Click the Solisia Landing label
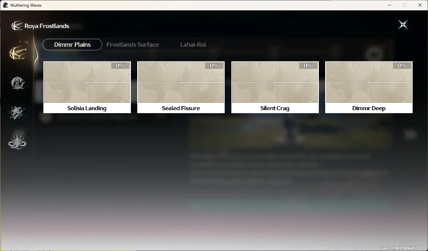 [x=87, y=108]
